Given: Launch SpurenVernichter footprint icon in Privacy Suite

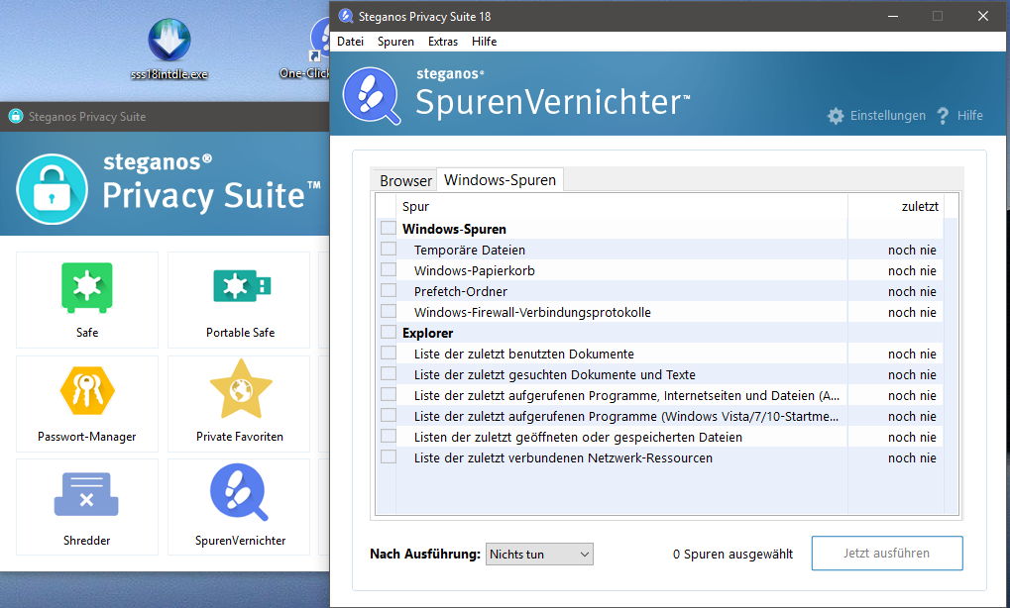Looking at the screenshot, I should pyautogui.click(x=239, y=491).
